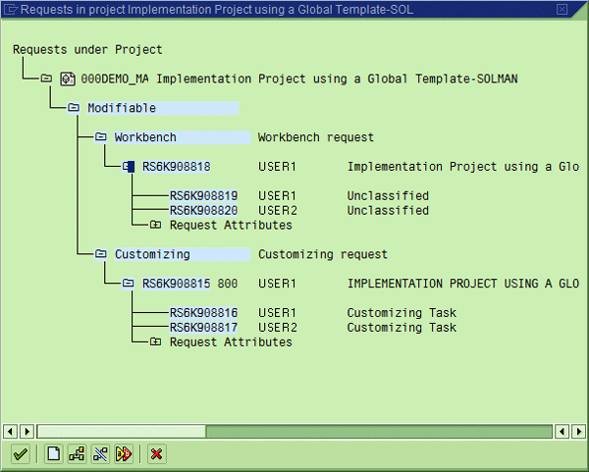Click the horizontal scrollbar thumb
The image size is (589, 472).
pyautogui.click(x=122, y=431)
